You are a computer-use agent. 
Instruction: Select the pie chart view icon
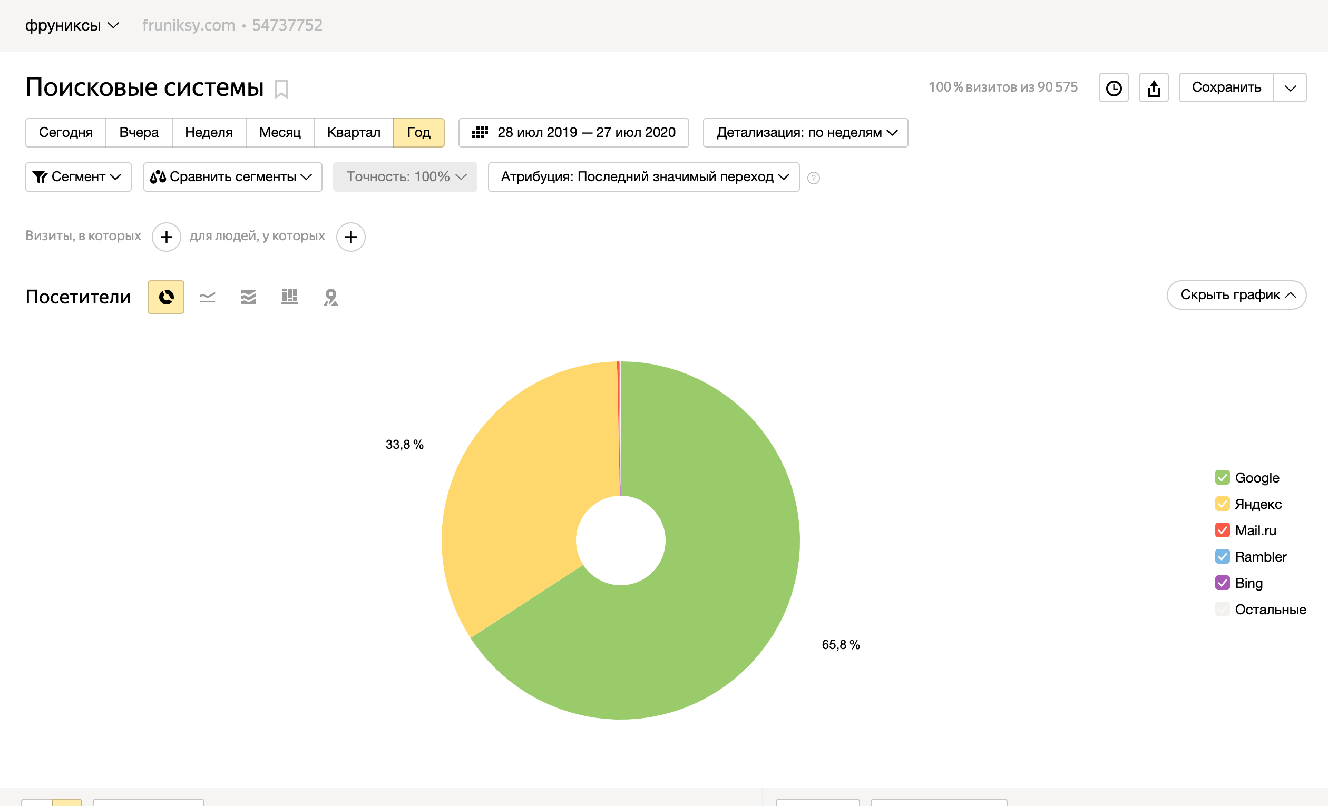(x=166, y=297)
